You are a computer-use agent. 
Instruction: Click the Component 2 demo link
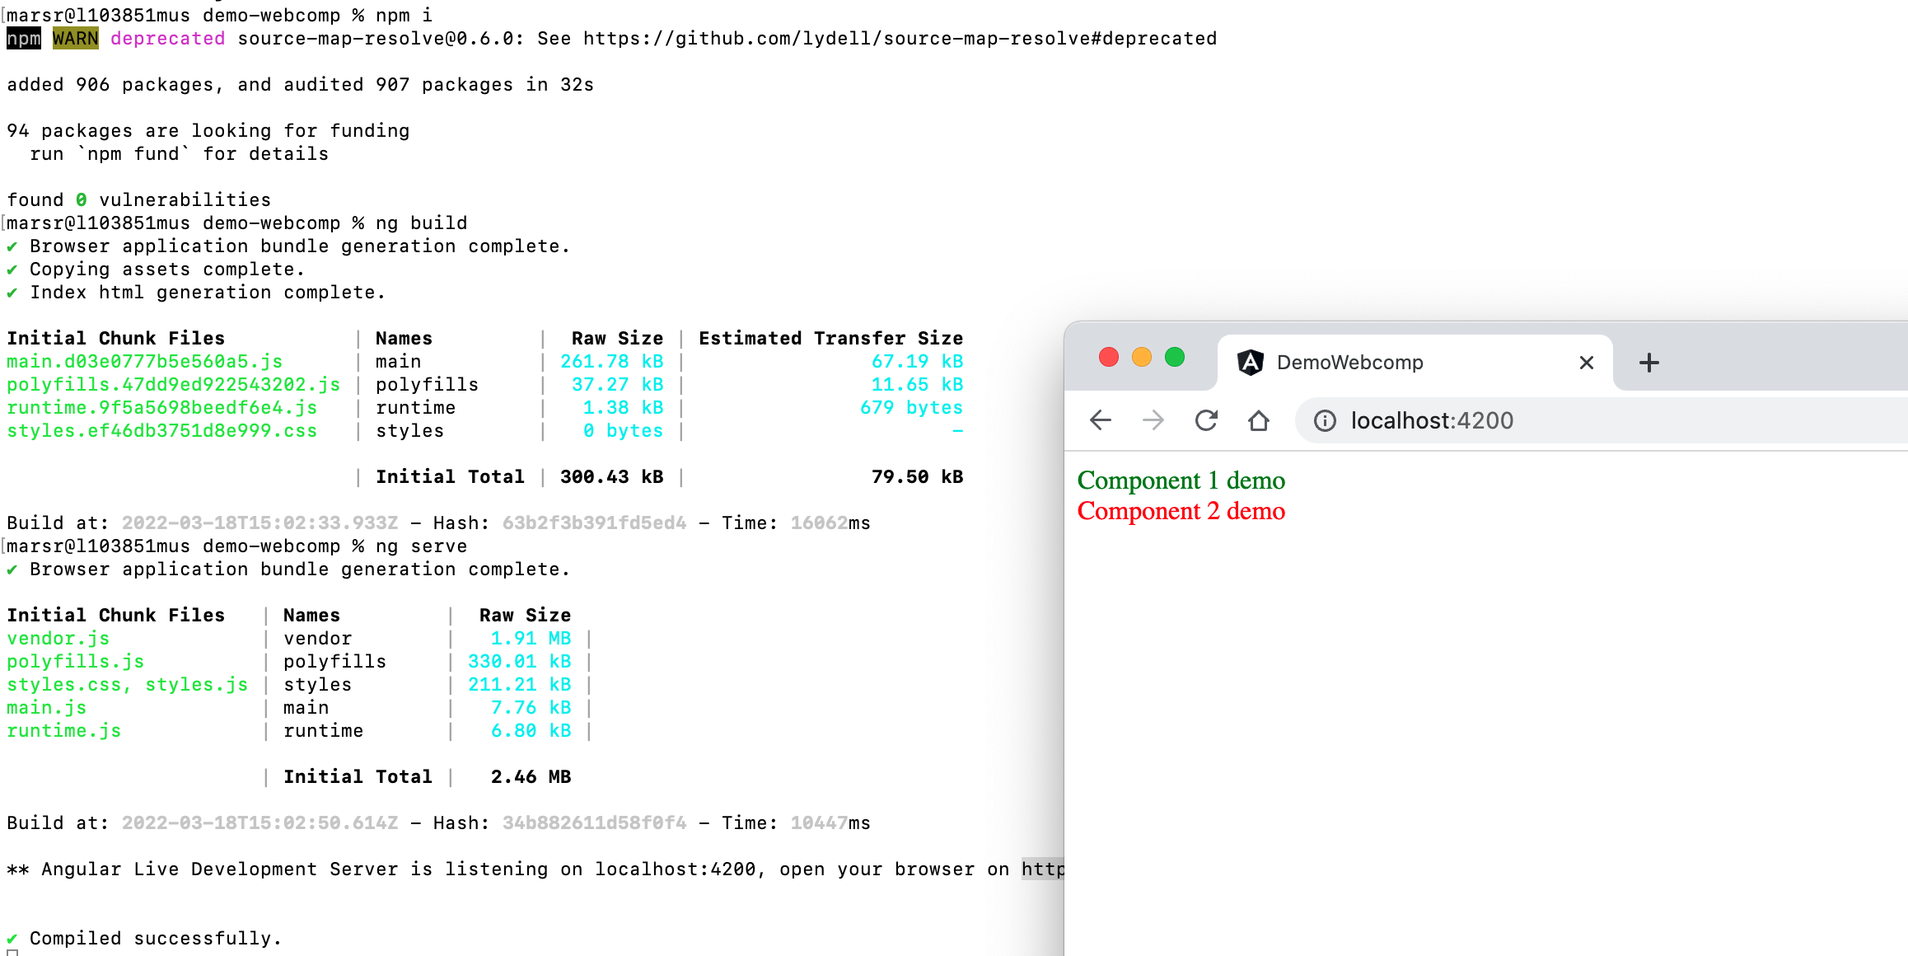(1180, 511)
